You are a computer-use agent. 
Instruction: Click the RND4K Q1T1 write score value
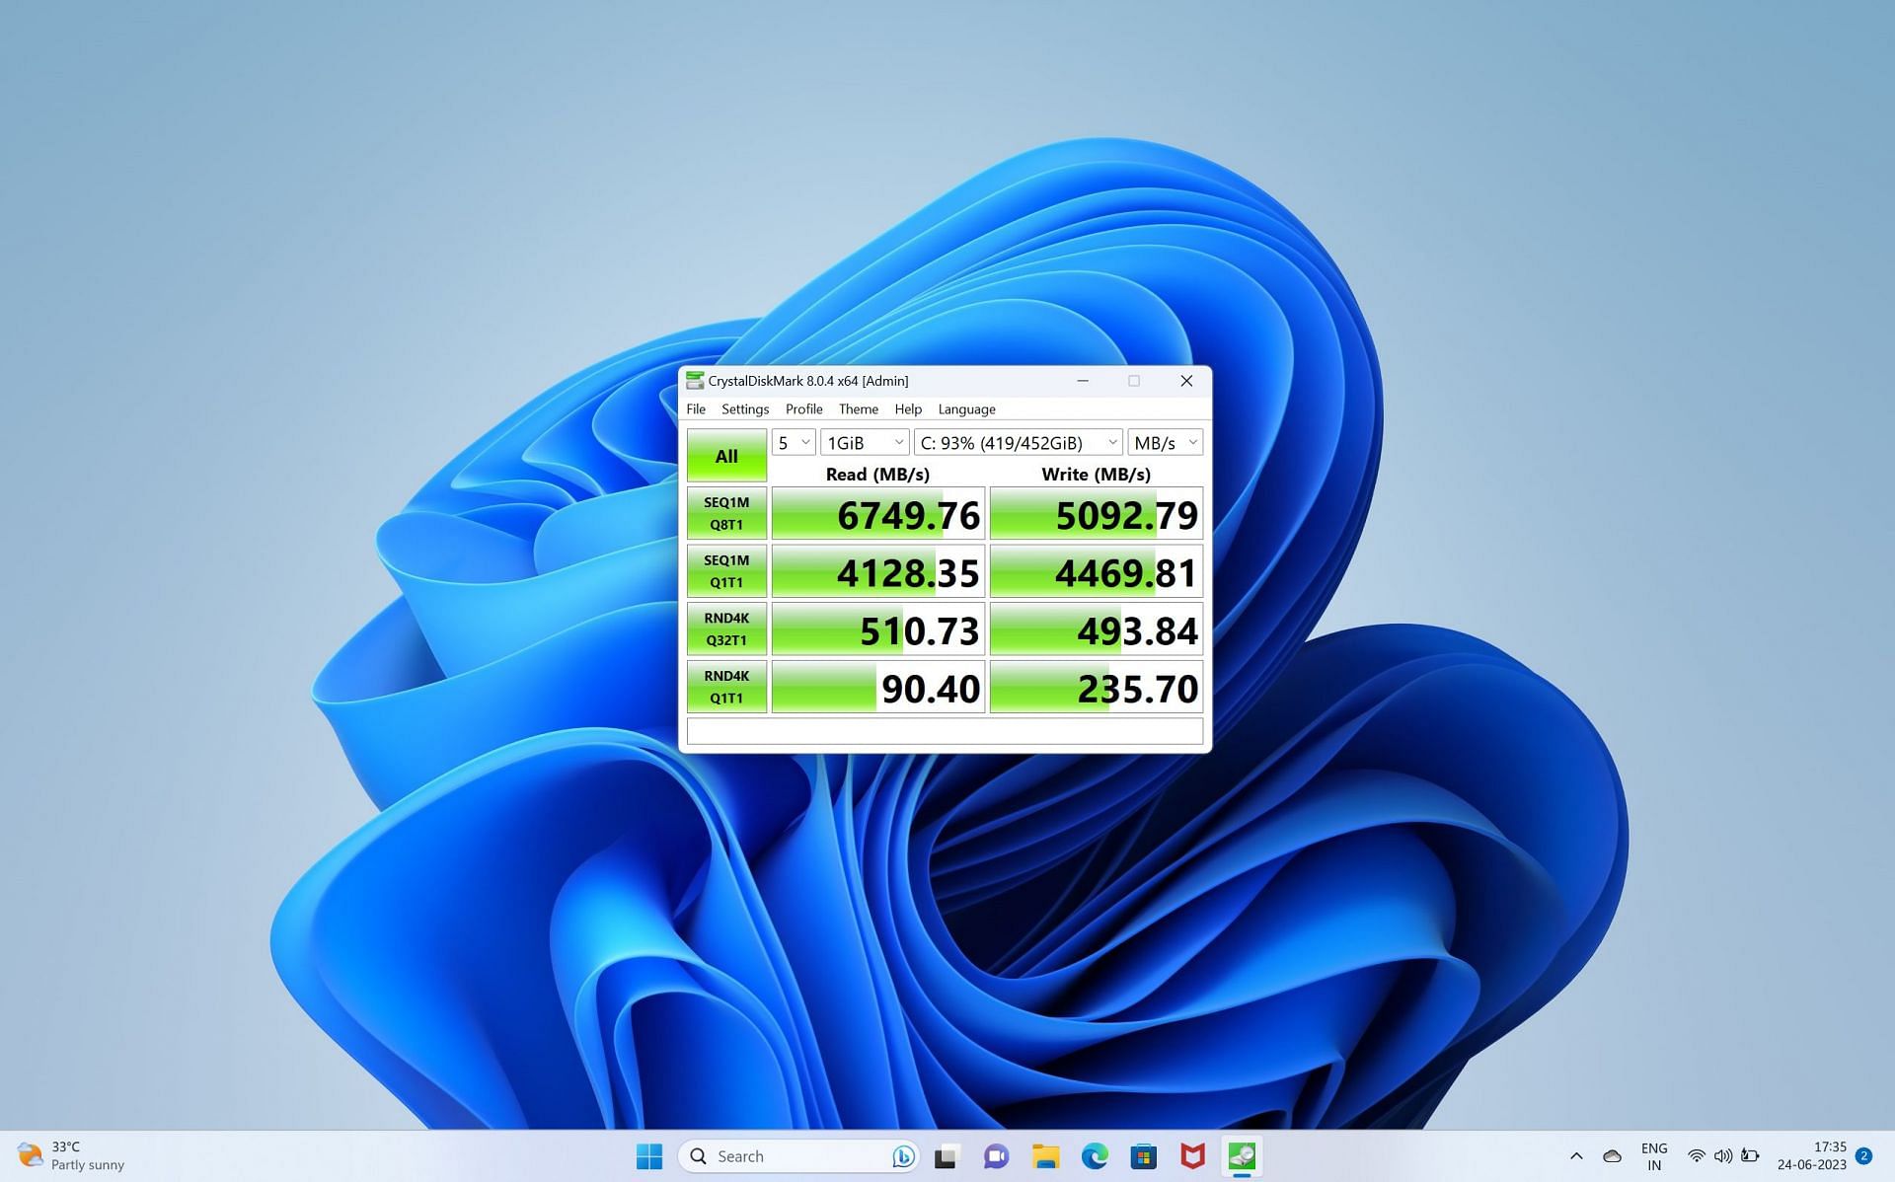tap(1097, 687)
